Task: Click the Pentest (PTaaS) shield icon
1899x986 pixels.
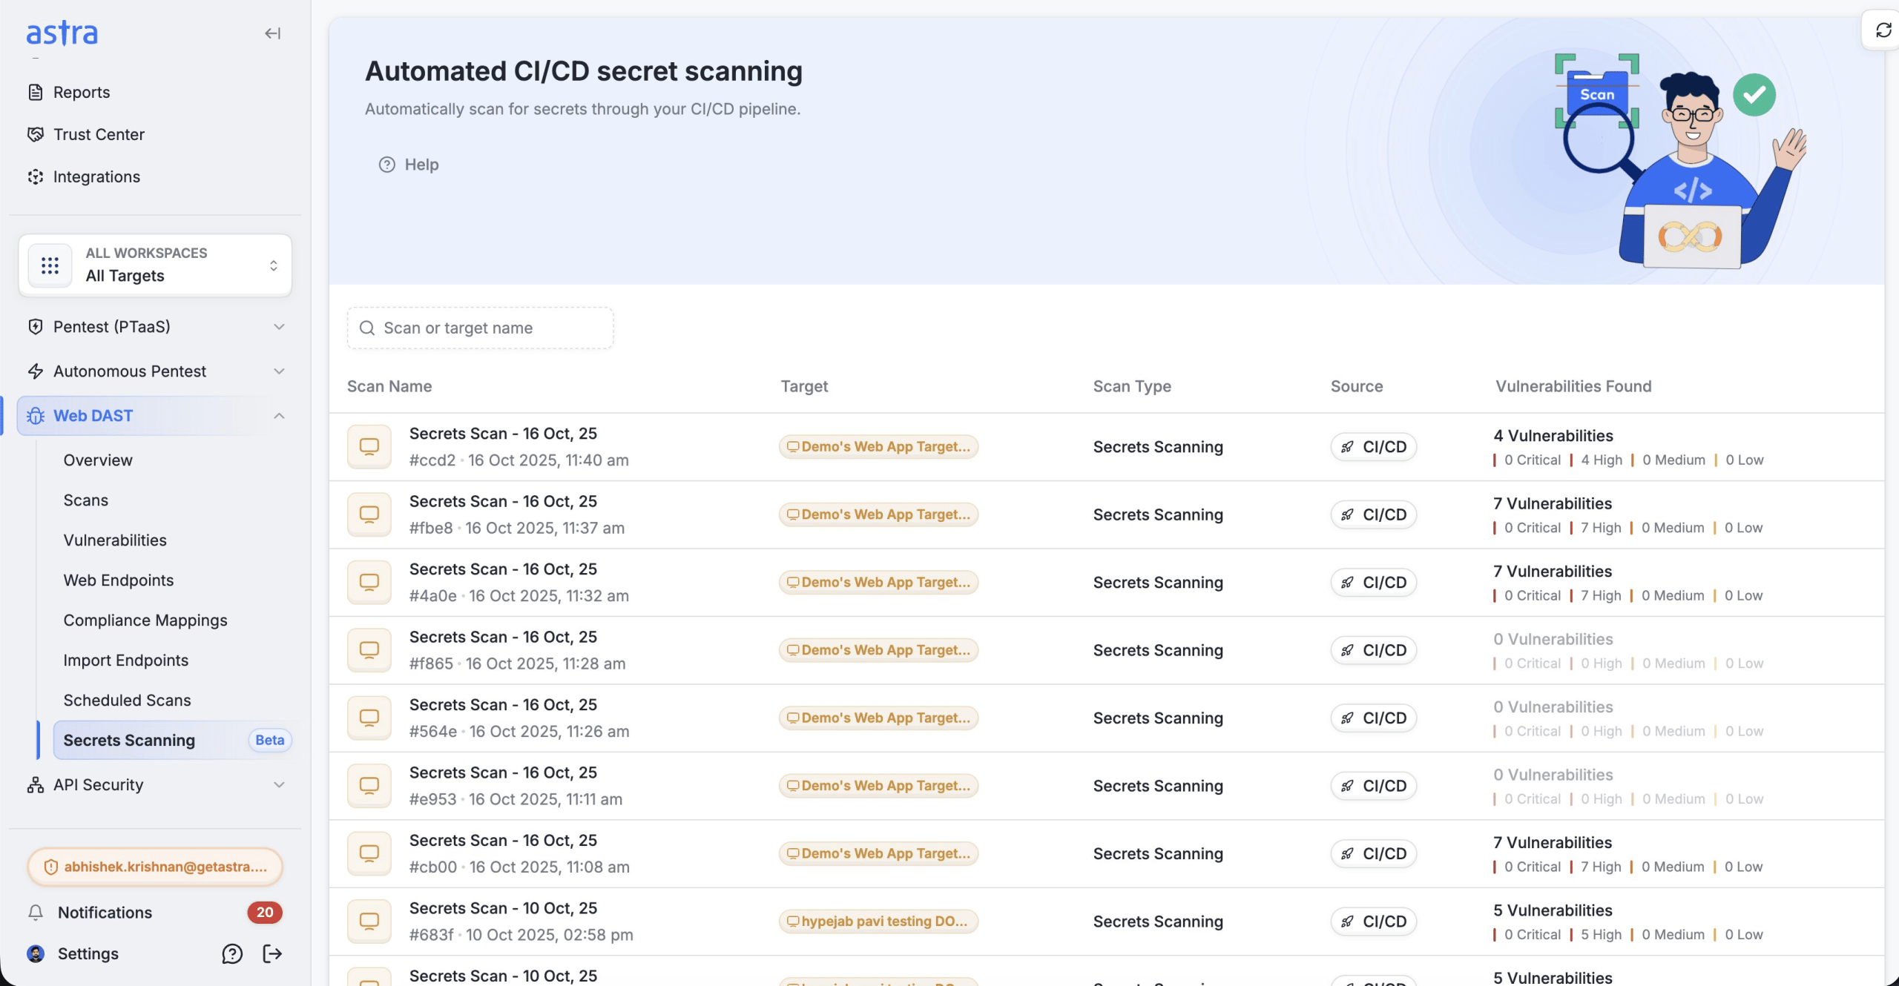Action: (36, 327)
